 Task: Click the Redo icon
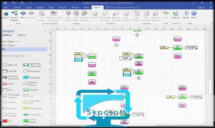coord(22,2)
